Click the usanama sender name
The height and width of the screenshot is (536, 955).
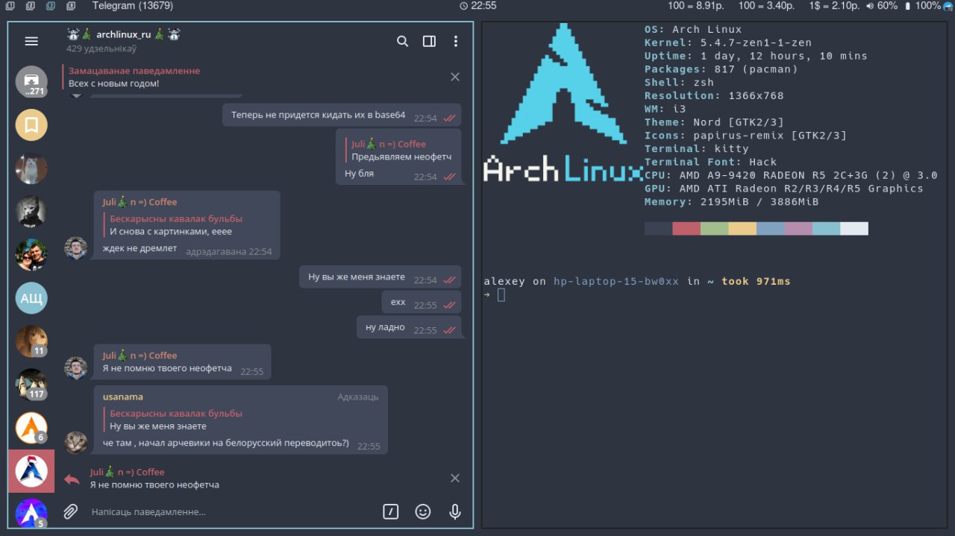point(123,397)
